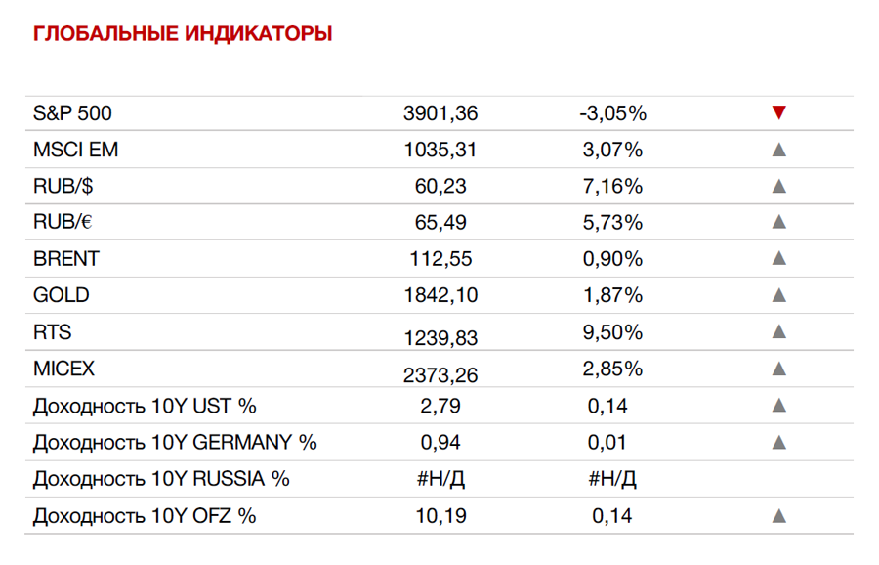The image size is (879, 565).
Task: Click the RTS index value 1239,83
Action: pos(440,338)
